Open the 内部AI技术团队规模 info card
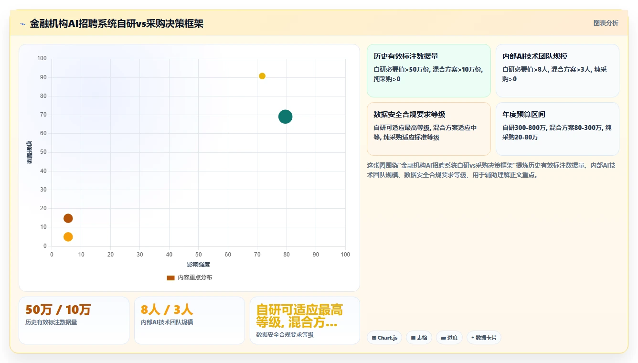 tap(557, 71)
